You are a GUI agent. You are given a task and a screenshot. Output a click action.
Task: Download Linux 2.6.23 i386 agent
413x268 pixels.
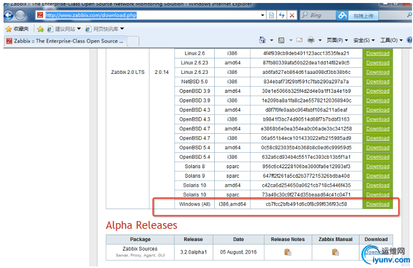377,72
